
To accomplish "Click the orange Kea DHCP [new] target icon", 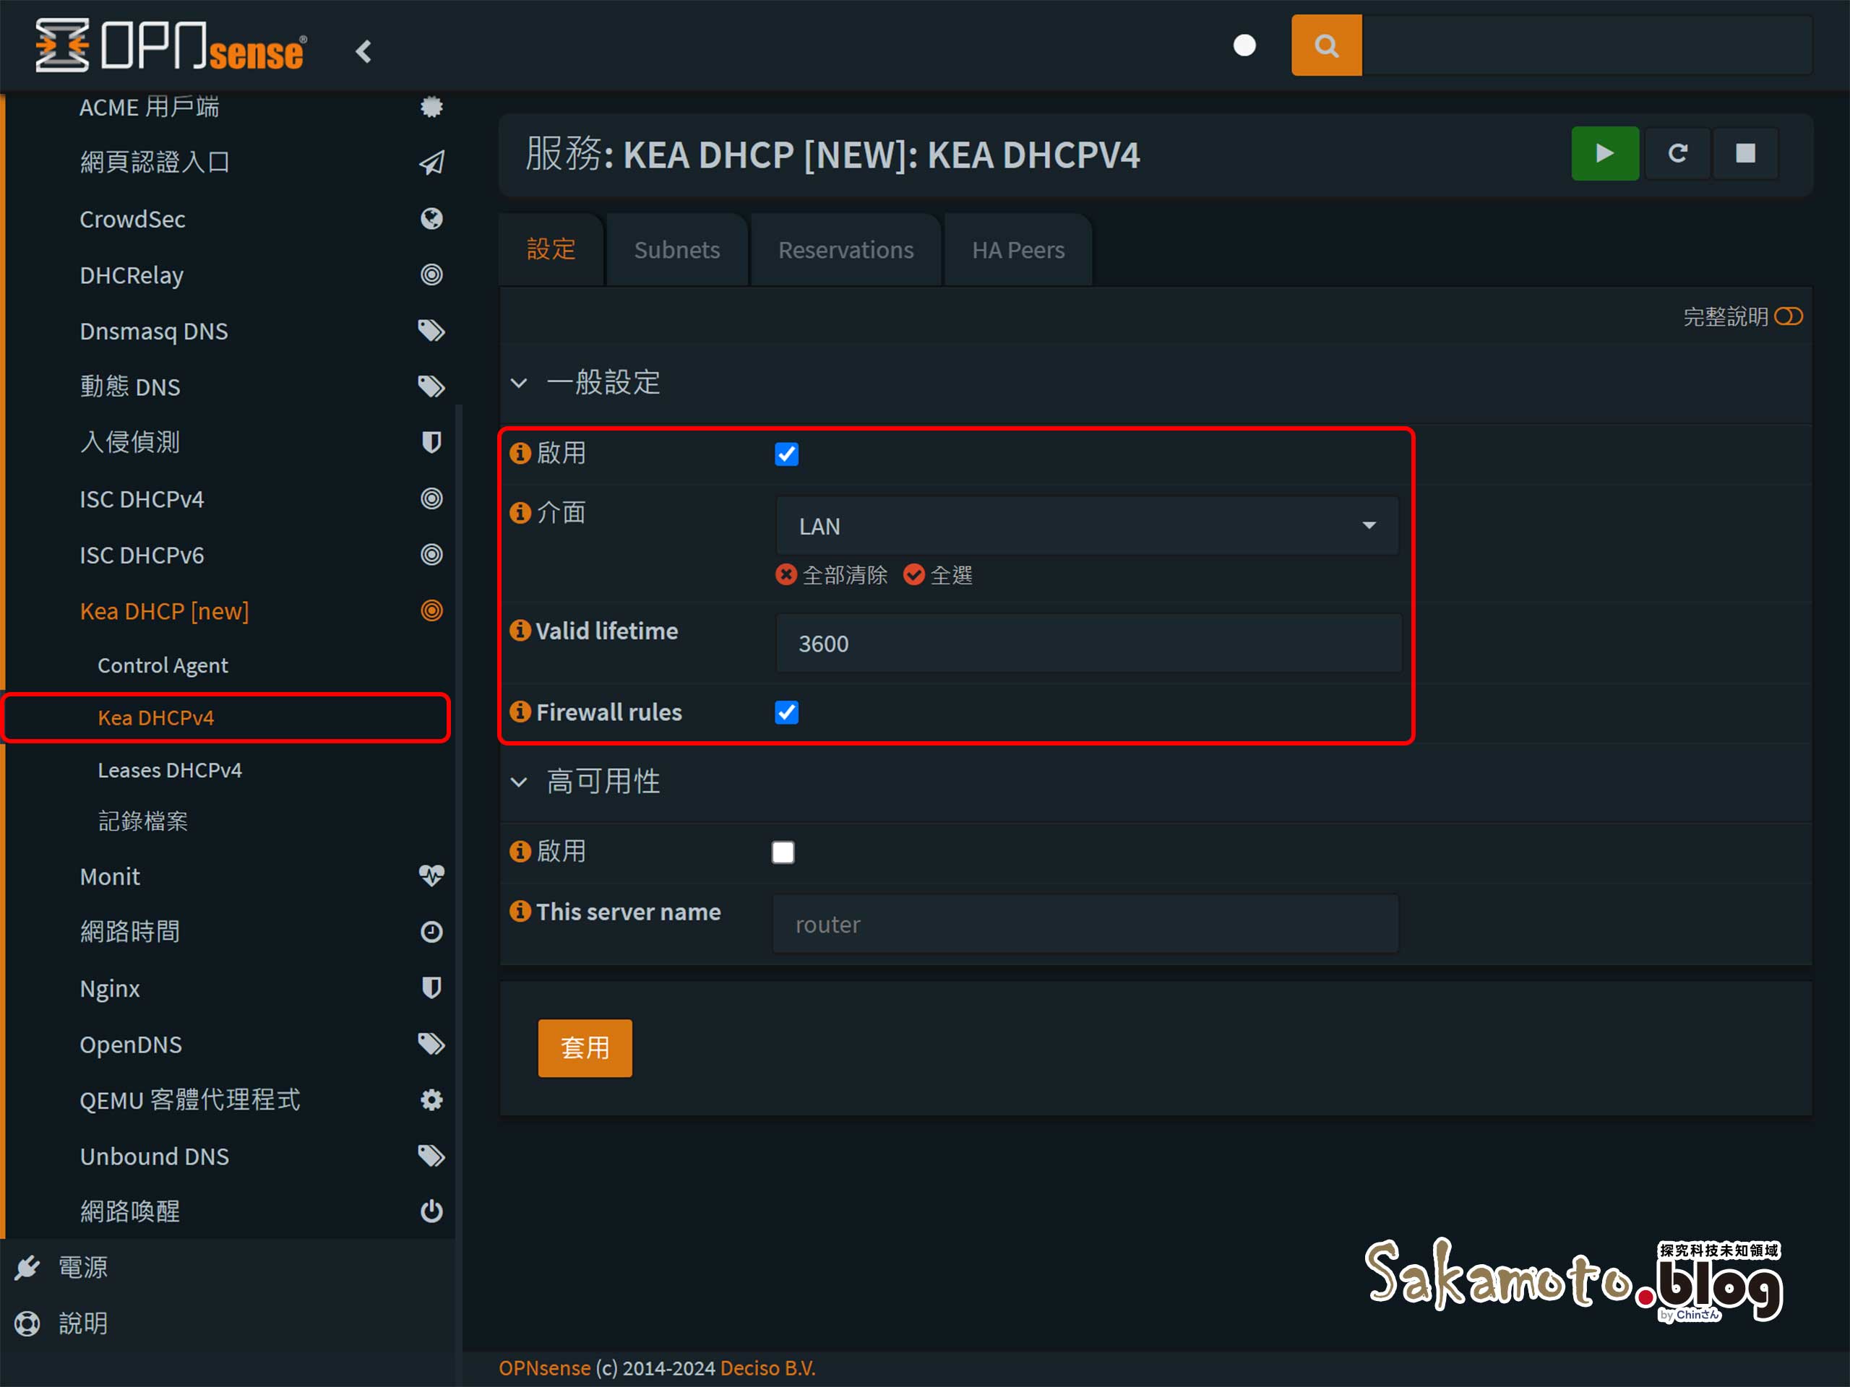I will (431, 610).
